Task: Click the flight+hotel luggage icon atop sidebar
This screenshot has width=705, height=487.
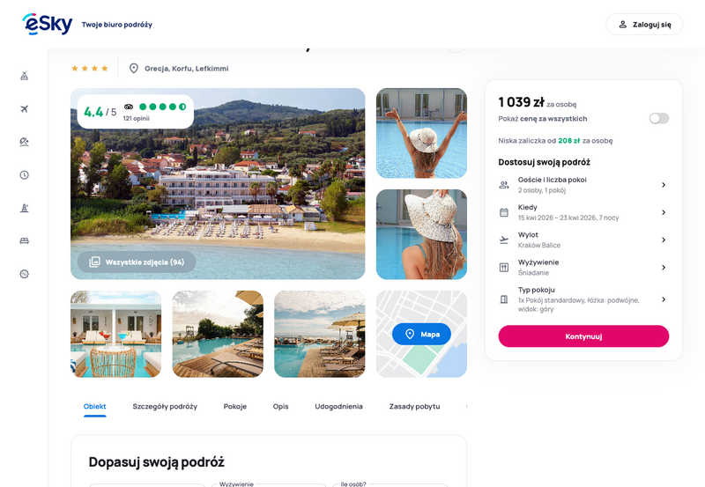Action: point(25,76)
